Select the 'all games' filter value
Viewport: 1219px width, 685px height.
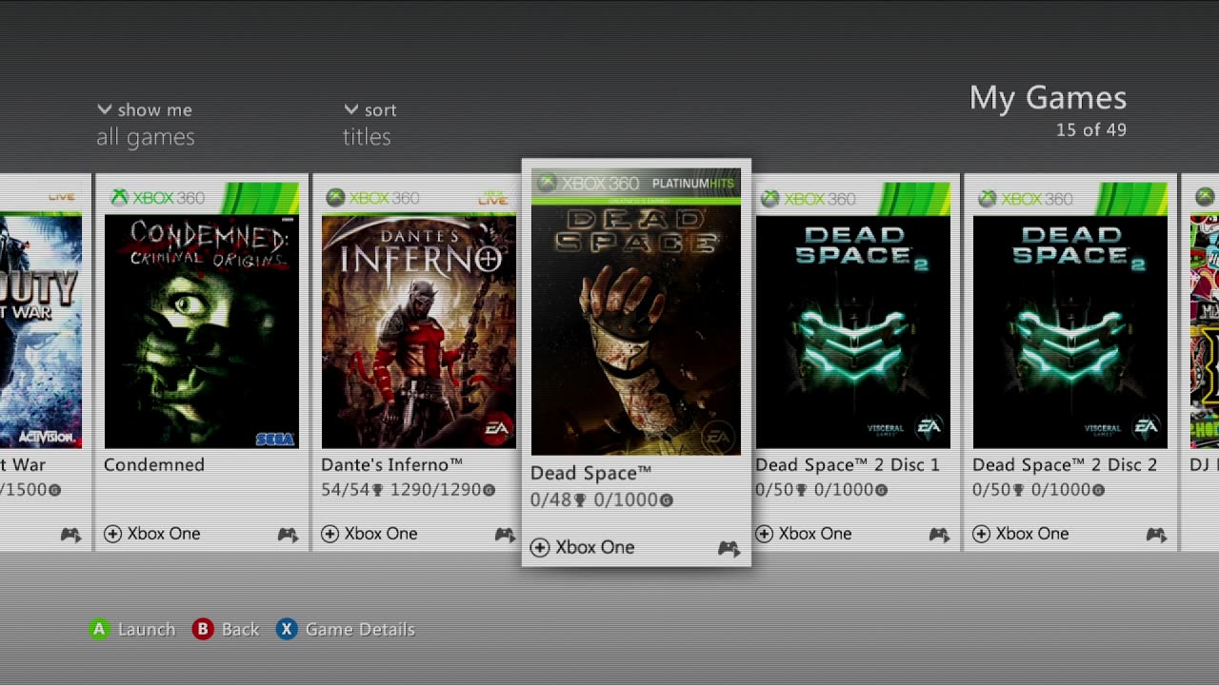146,137
